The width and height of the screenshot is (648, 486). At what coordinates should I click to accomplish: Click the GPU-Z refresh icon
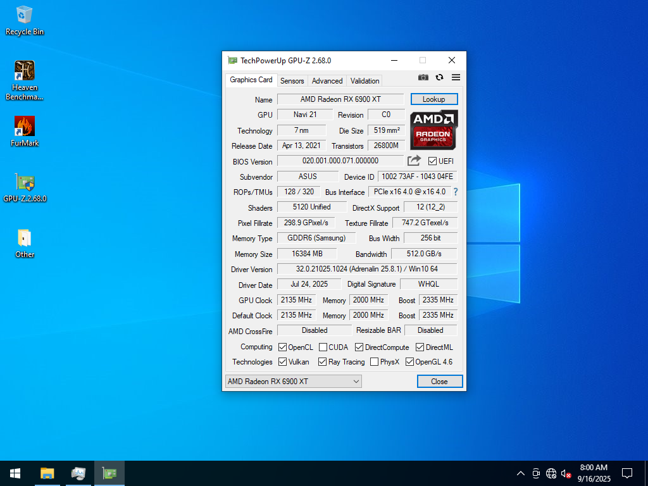tap(439, 77)
